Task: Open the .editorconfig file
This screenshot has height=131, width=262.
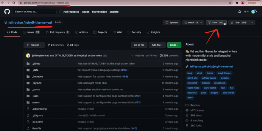Action: (x=39, y=109)
